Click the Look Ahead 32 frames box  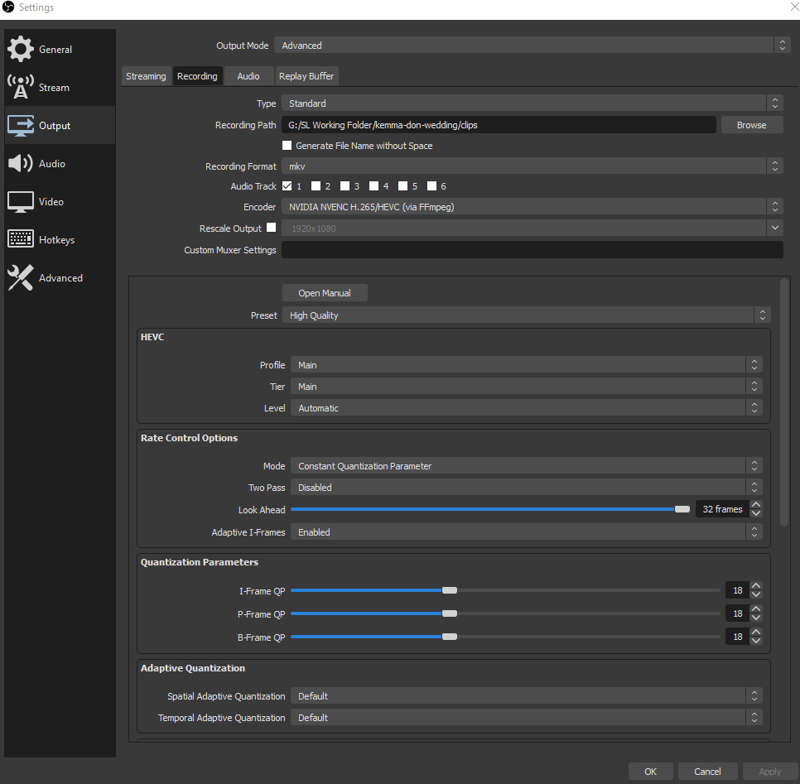(x=722, y=509)
